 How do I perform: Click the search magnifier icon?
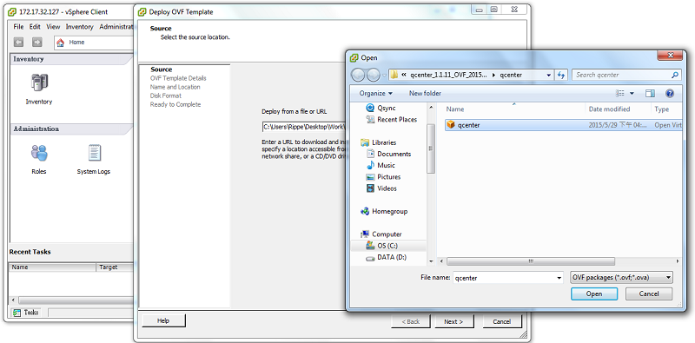tap(675, 75)
